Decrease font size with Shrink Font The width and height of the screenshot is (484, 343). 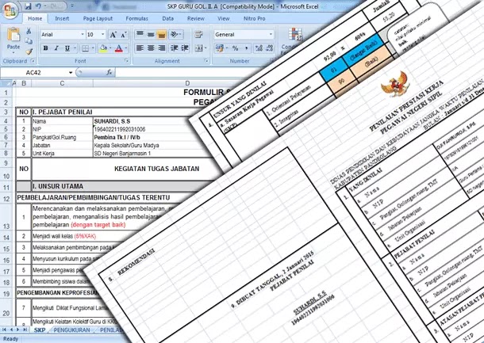click(124, 35)
